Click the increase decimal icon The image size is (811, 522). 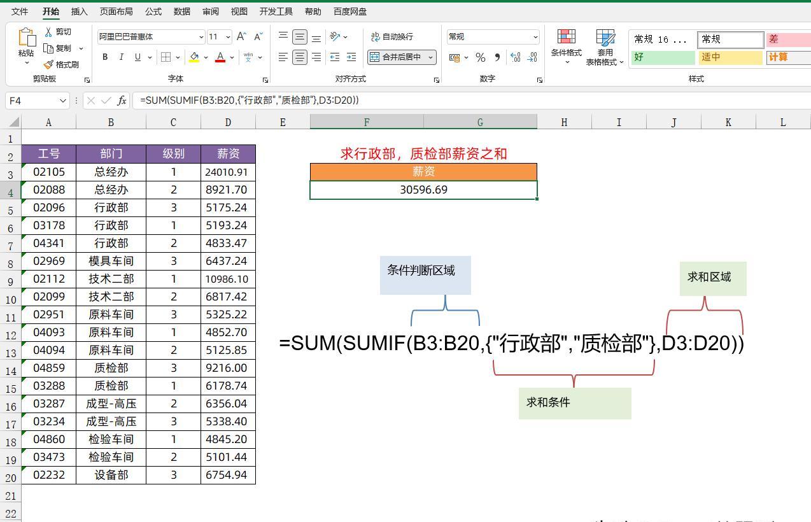(516, 57)
